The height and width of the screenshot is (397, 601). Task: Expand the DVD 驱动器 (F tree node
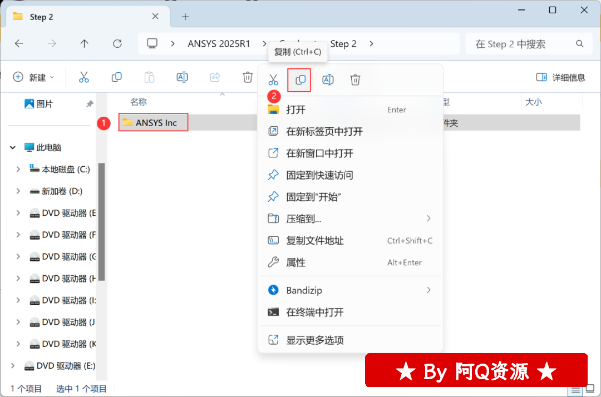18,235
